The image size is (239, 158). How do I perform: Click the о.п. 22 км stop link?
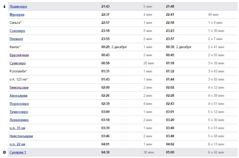[17, 144]
